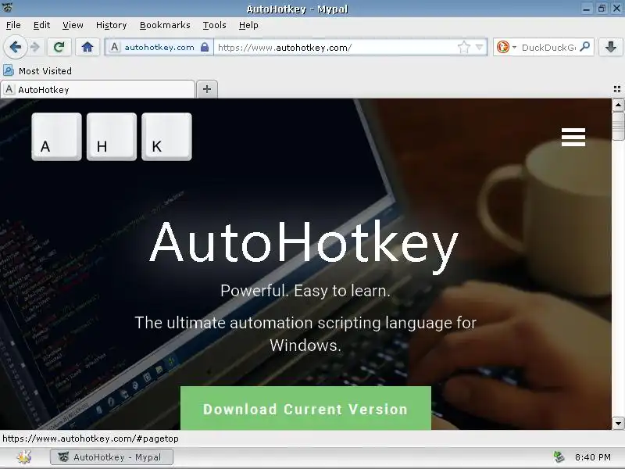
Task: Click the K key logo
Action: [x=166, y=136]
